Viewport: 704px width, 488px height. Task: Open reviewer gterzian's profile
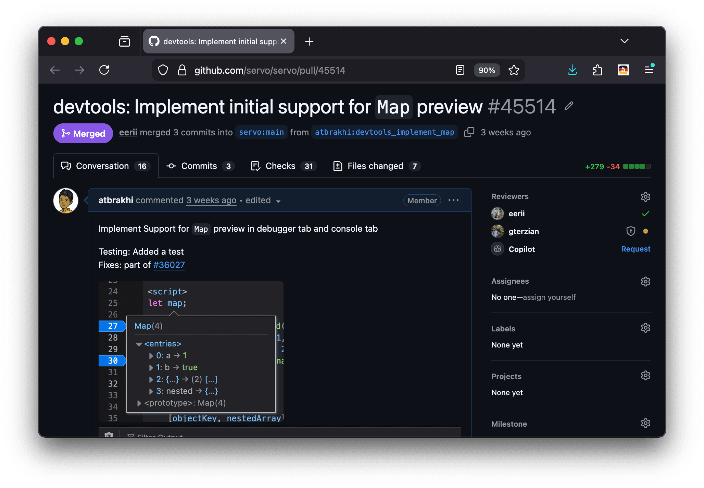tap(524, 231)
